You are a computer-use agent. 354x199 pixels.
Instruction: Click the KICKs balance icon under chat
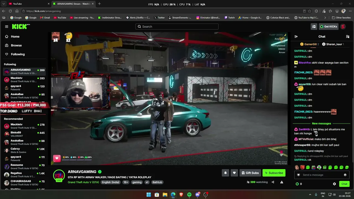(297, 184)
